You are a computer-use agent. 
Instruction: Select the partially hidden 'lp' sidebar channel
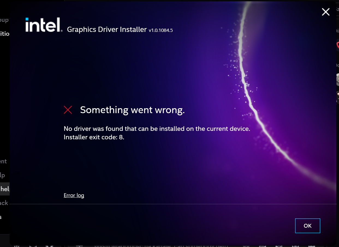(3, 175)
